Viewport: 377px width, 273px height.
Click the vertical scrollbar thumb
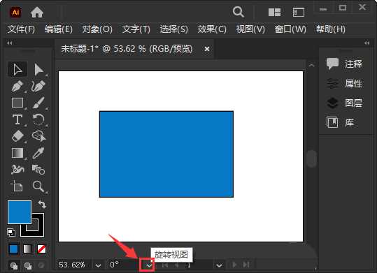click(x=312, y=158)
